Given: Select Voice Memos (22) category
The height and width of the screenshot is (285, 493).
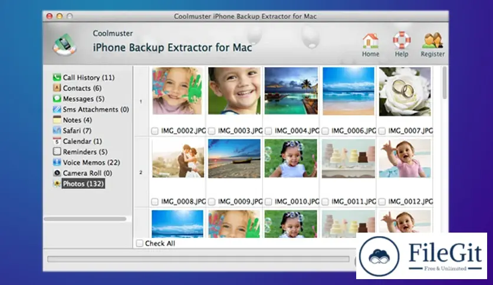Looking at the screenshot, I should (91, 163).
